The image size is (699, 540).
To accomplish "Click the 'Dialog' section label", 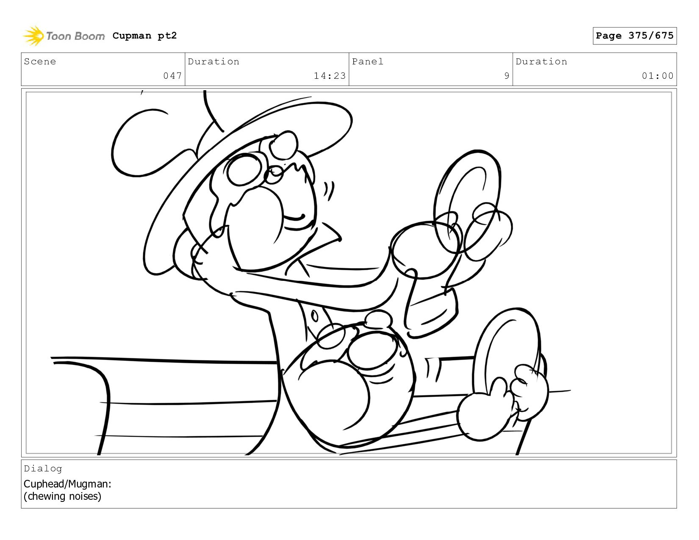I will pos(43,468).
